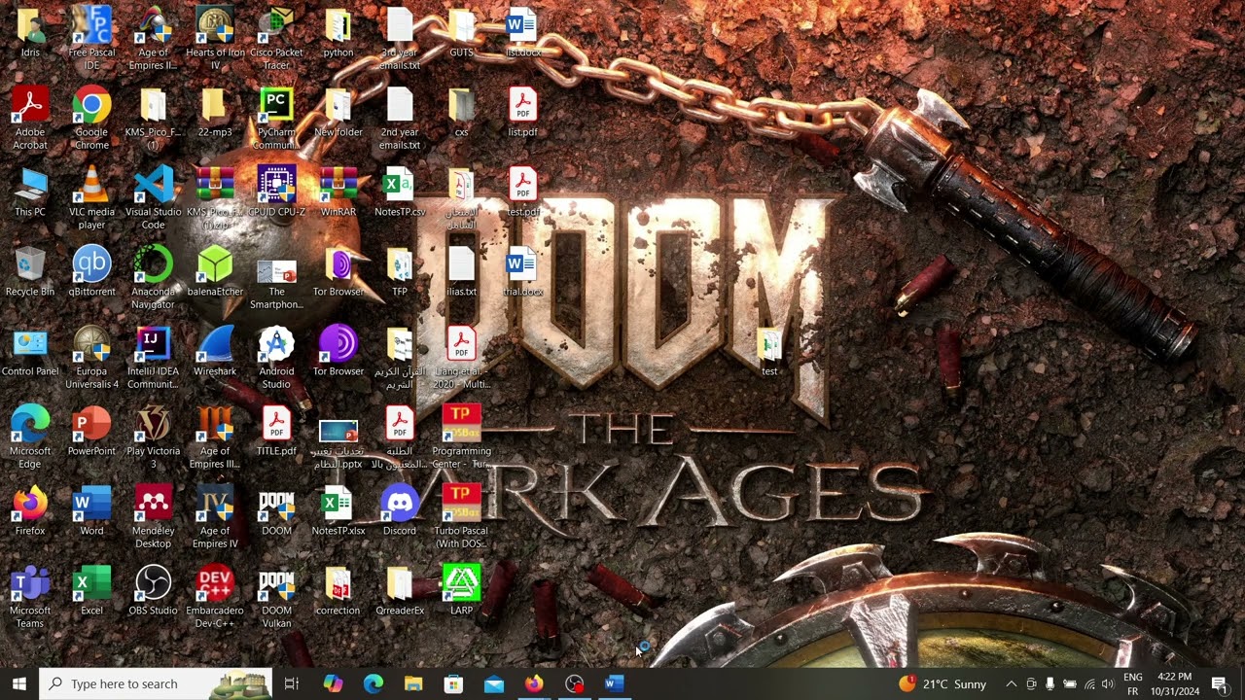Viewport: 1245px width, 700px height.
Task: Open Google Chrome shortcut
Action: 91,118
